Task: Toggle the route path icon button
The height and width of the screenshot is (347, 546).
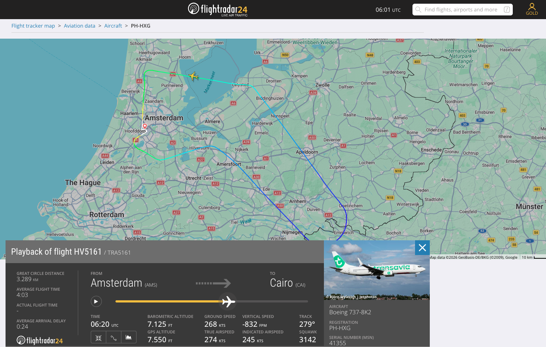Action: click(x=114, y=337)
